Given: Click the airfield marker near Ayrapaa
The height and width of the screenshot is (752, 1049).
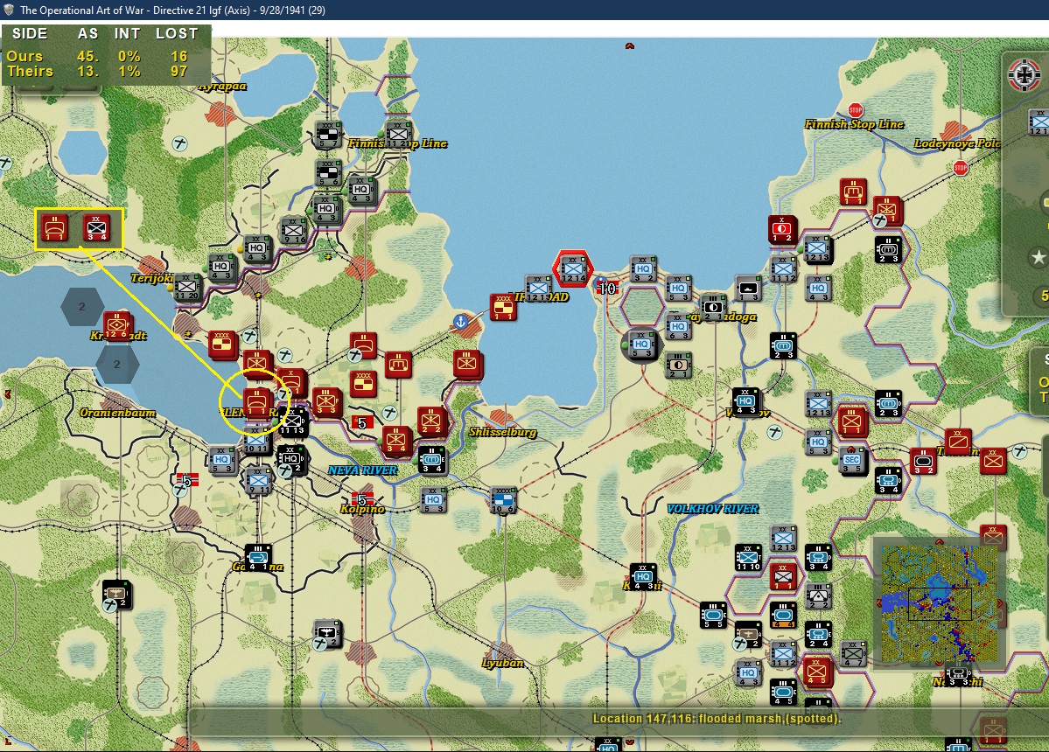Looking at the screenshot, I should click(179, 143).
